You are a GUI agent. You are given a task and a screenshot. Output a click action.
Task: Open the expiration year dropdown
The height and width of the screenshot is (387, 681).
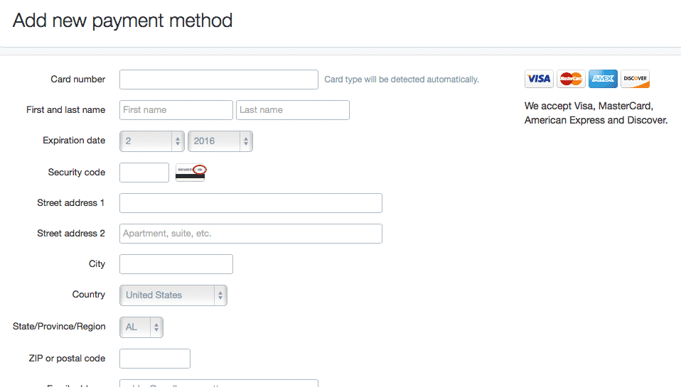click(220, 141)
